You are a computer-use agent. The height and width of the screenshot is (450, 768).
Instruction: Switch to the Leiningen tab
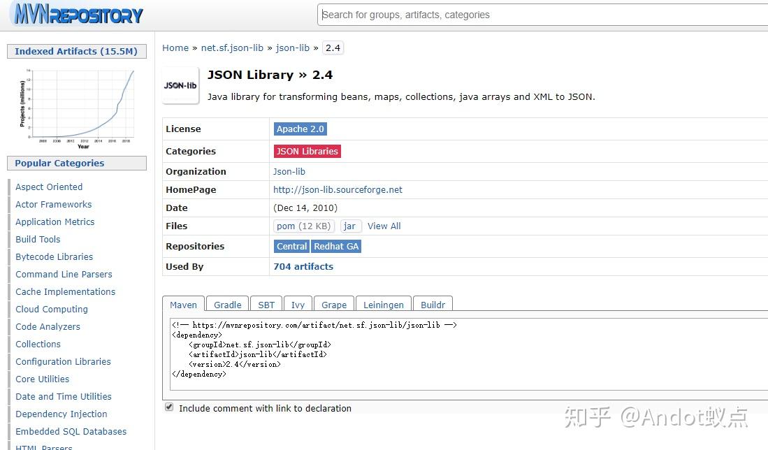(x=383, y=305)
